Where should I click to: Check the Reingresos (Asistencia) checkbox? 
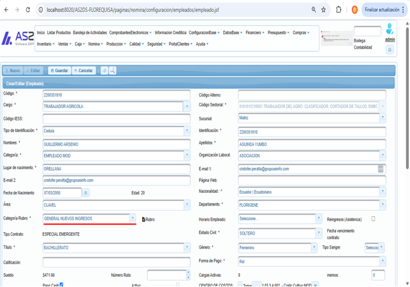click(x=373, y=219)
